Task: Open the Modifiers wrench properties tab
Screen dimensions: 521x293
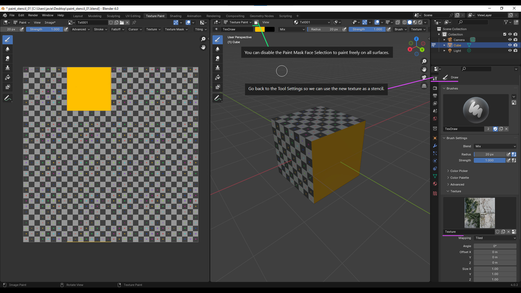Action: pos(435,146)
